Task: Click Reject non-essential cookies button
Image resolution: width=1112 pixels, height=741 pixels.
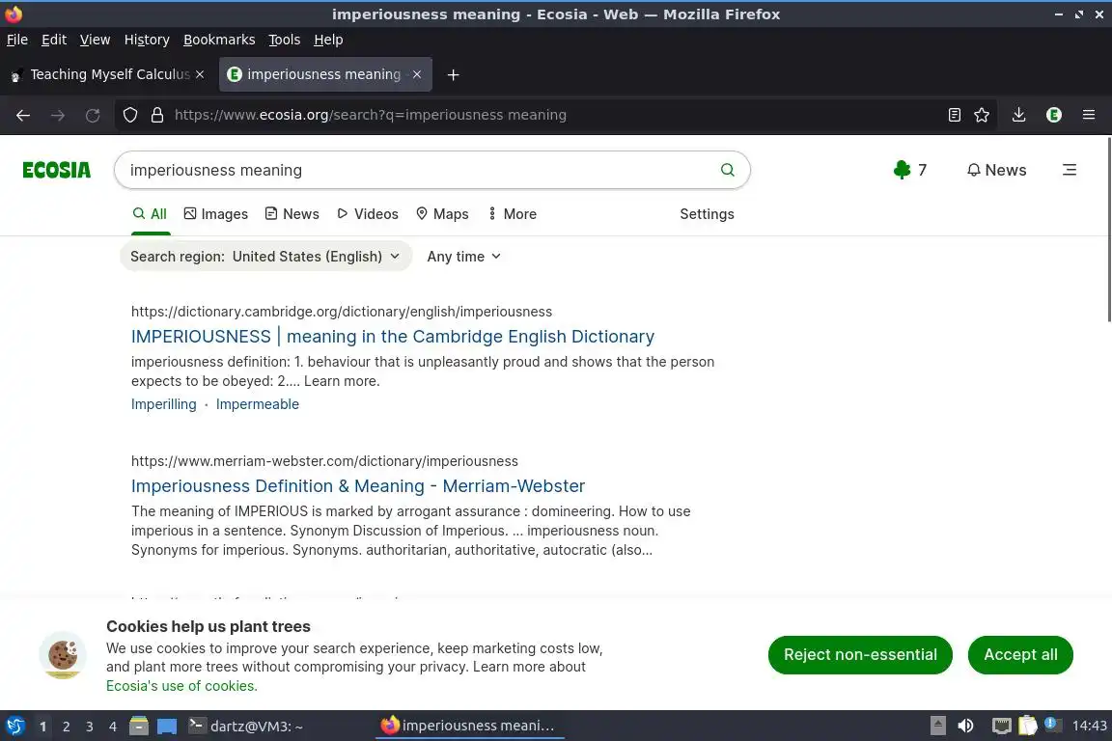Action: point(860,654)
